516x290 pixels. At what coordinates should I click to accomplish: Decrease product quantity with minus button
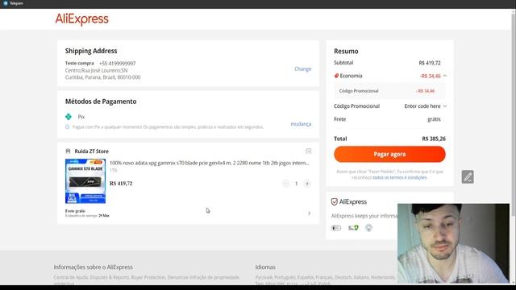pyautogui.click(x=285, y=184)
